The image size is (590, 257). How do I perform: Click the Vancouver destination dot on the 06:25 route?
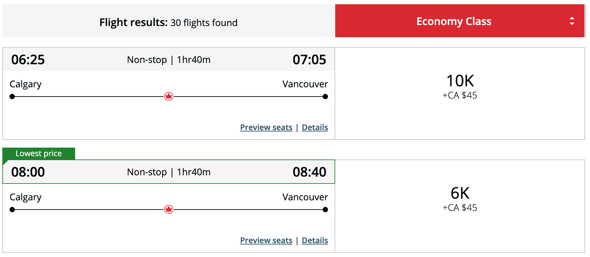click(325, 97)
